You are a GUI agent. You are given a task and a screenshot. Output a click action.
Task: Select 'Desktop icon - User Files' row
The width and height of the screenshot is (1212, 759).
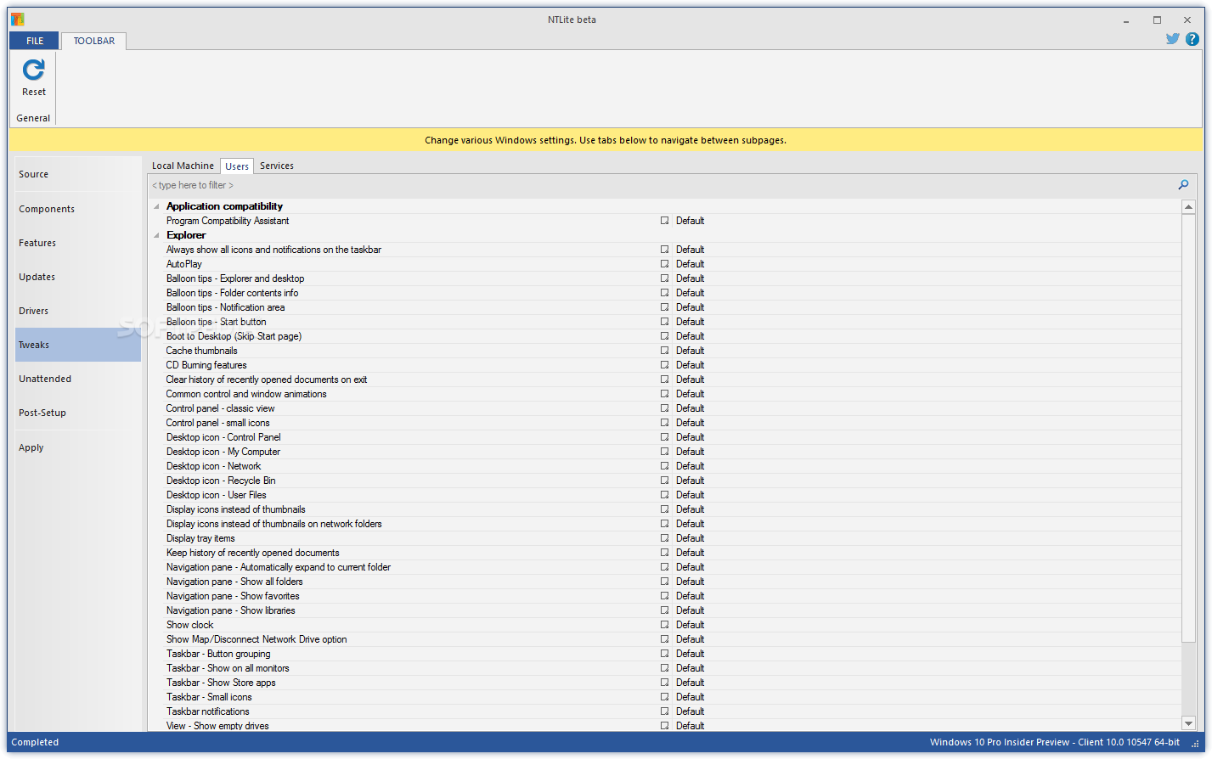pyautogui.click(x=217, y=495)
